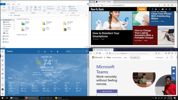The image size is (178, 100).
Task: Click chat bubble icon on Teams page
Action: 174,68
